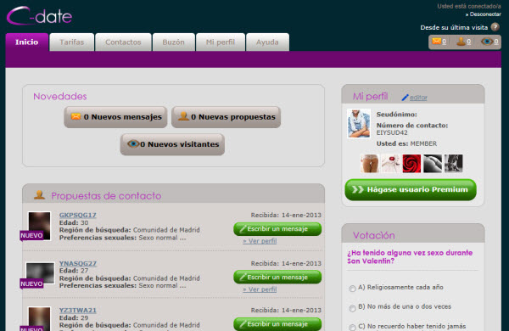
Task: Open the person proposals counter in header
Action: tap(464, 42)
